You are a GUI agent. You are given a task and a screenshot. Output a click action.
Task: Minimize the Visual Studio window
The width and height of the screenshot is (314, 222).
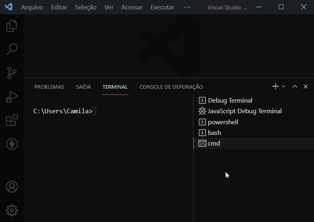coord(259,7)
